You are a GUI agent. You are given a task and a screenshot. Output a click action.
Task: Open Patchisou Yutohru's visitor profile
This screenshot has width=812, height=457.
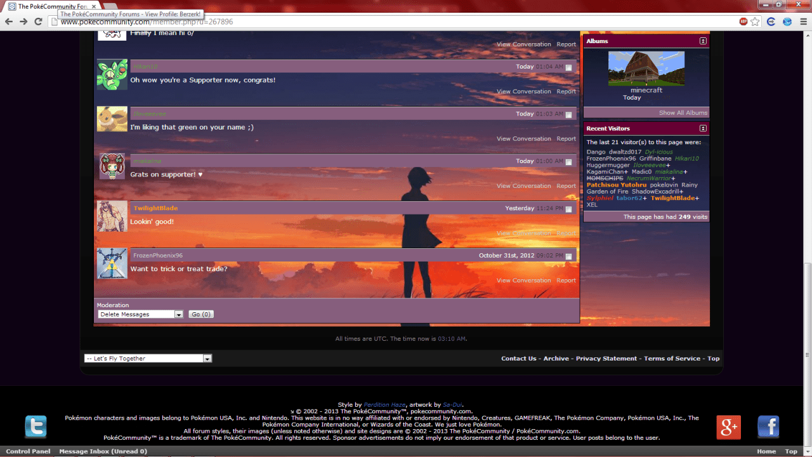click(x=617, y=185)
